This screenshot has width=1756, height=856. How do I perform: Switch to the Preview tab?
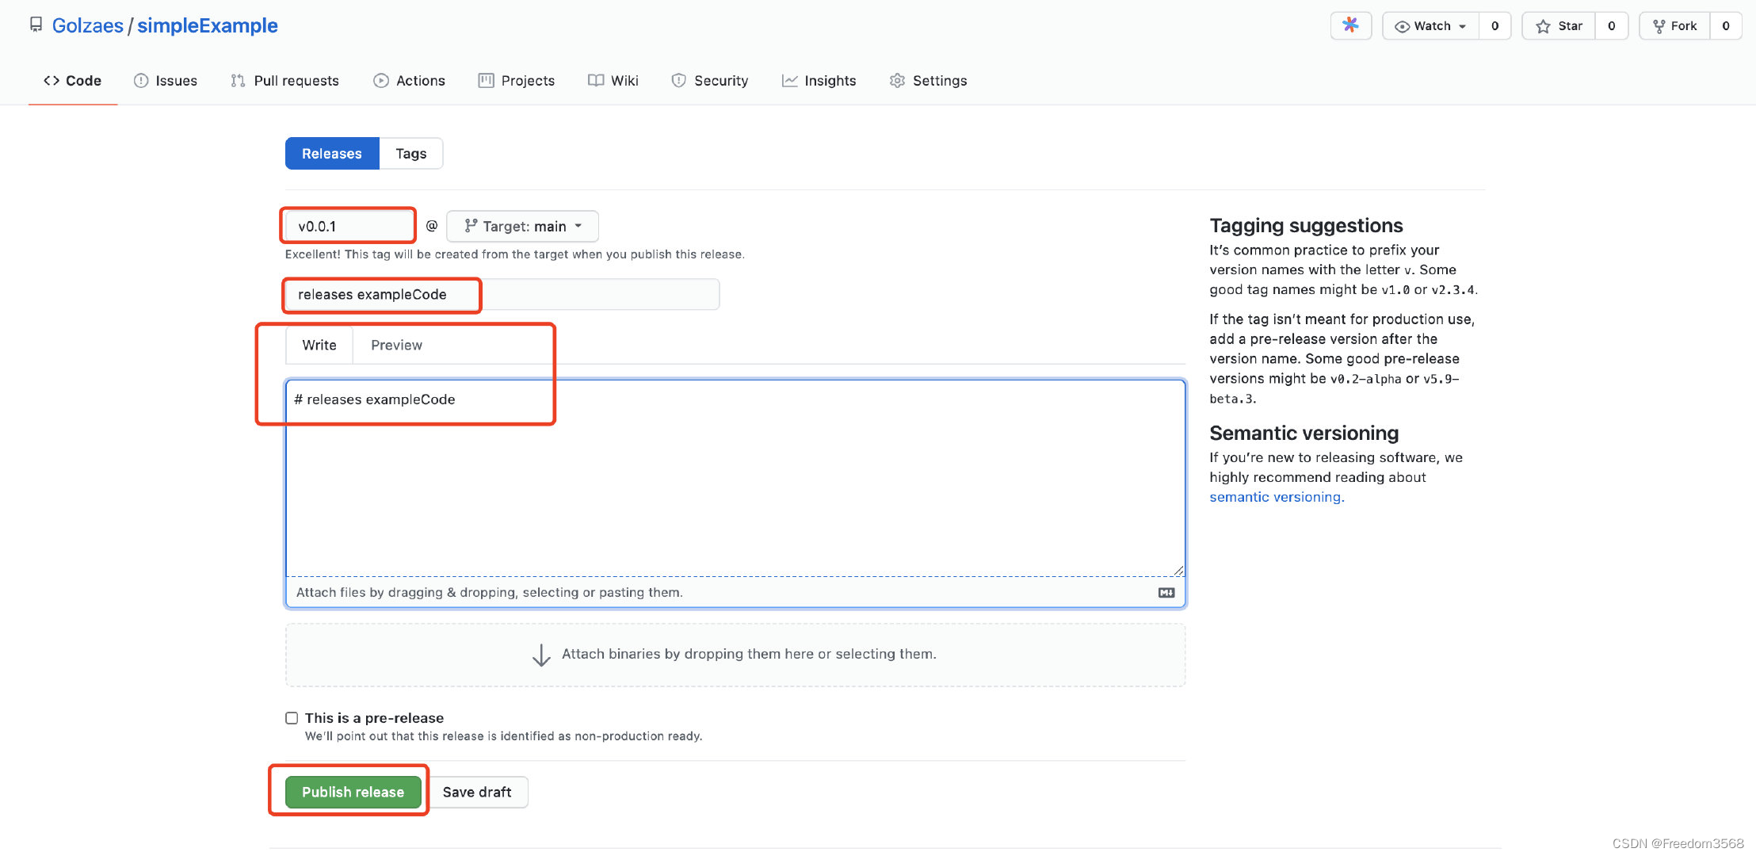pos(396,346)
